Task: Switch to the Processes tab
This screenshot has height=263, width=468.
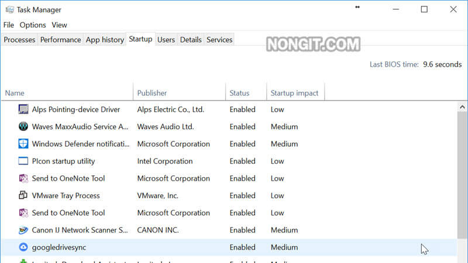Action: pos(19,40)
